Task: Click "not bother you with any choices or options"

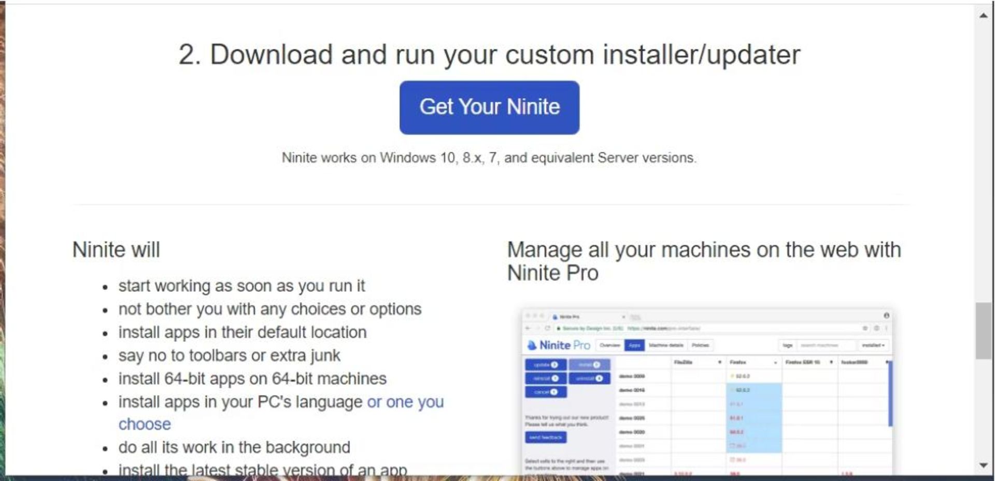Action: tap(270, 309)
